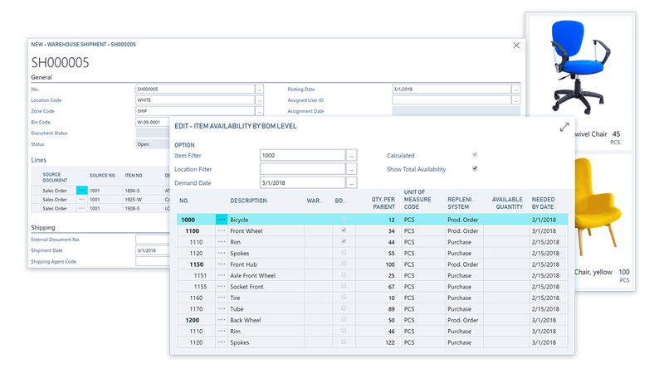The height and width of the screenshot is (373, 664).
Task: Open row actions for Bicycle line
Action: click(222, 220)
